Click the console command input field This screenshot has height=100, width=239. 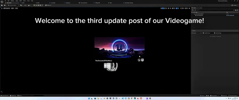point(33,95)
